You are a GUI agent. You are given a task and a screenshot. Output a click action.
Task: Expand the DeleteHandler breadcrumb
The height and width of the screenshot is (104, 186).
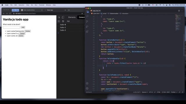tap(113, 14)
